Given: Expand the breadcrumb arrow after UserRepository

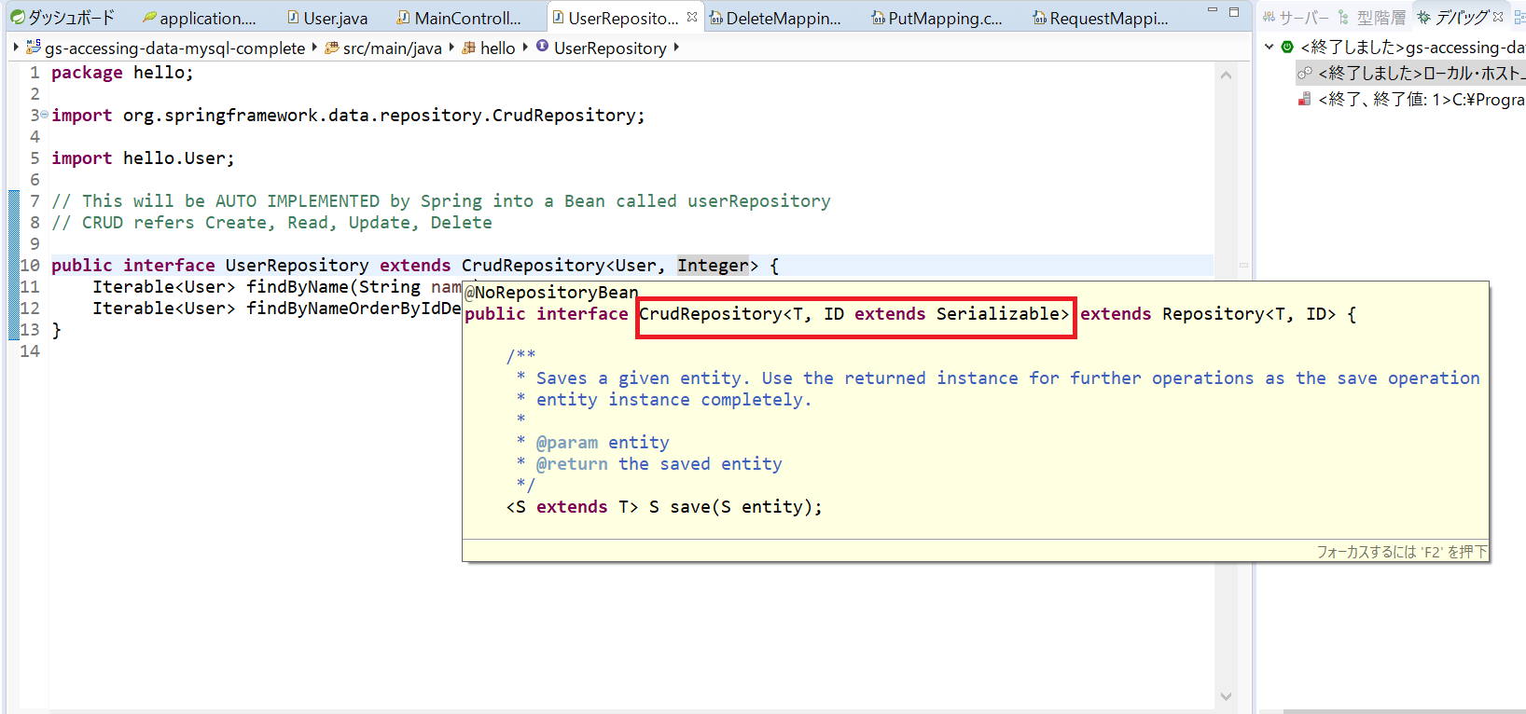Looking at the screenshot, I should pos(676,48).
